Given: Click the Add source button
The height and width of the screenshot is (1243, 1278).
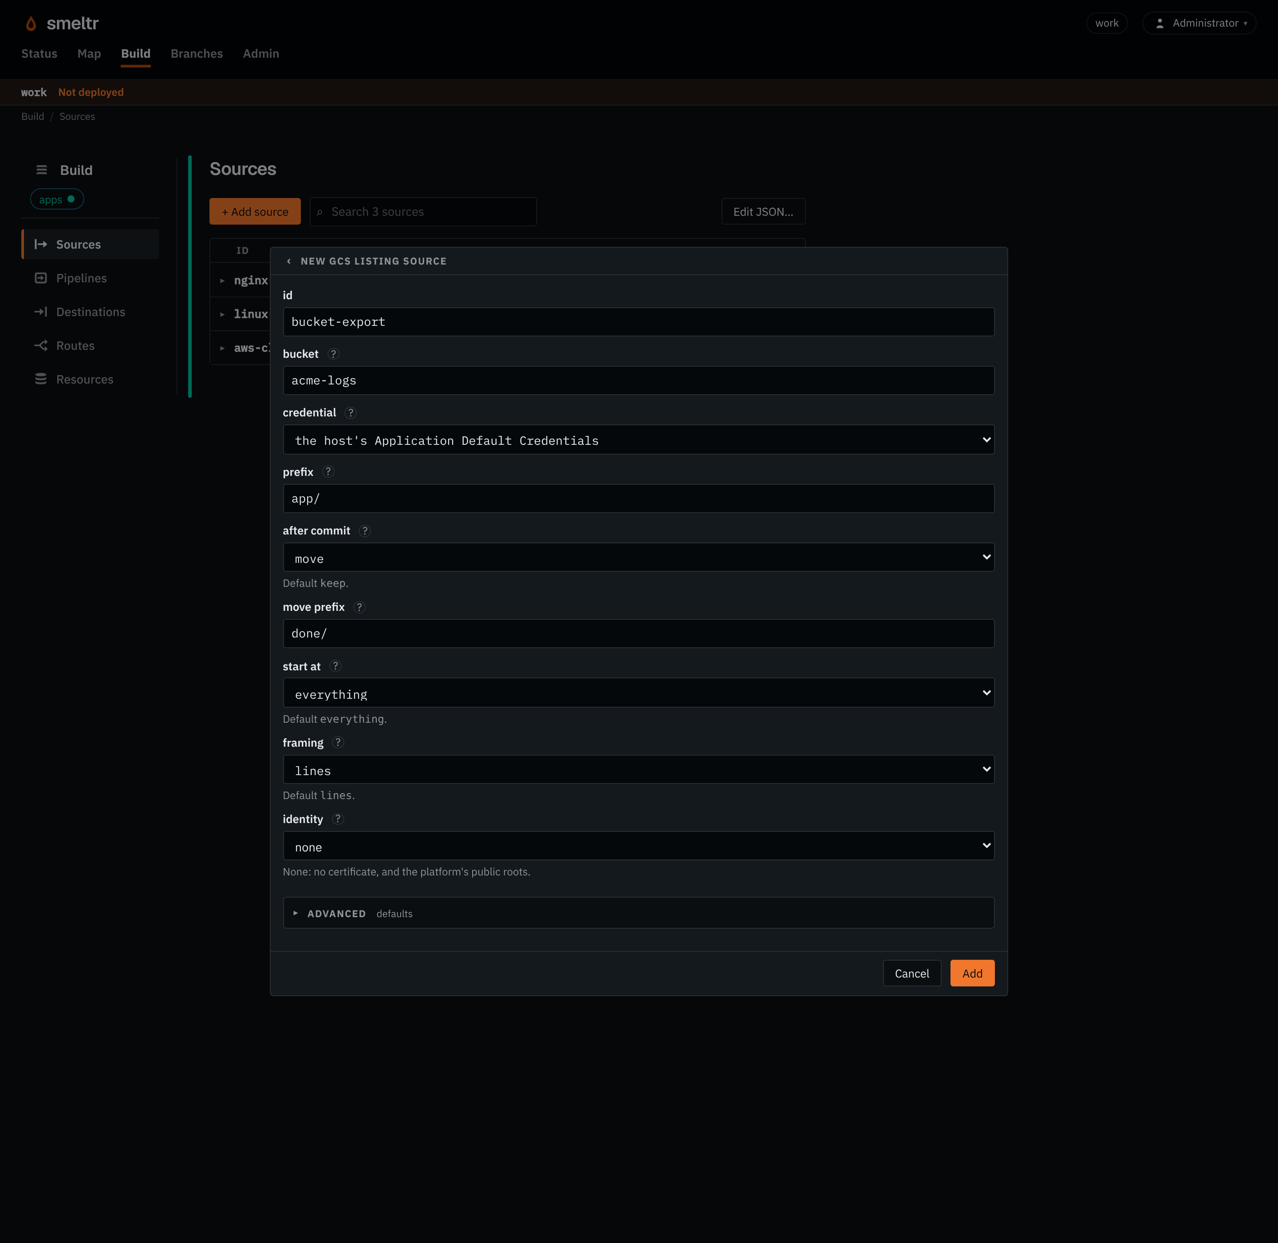Looking at the screenshot, I should click(x=255, y=211).
